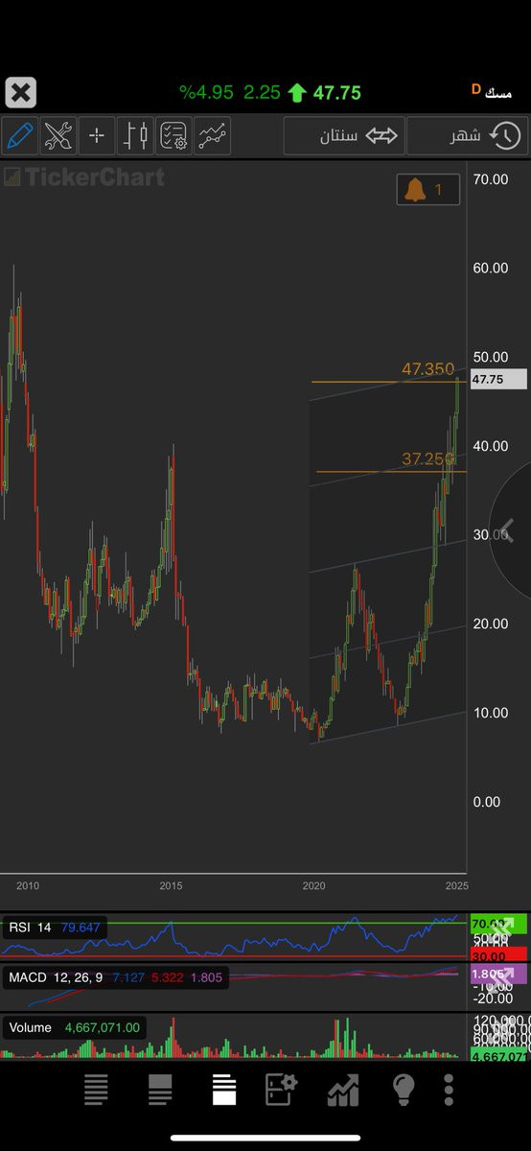Tap the مسك stock symbol name
This screenshot has height=1151, width=531.
pyautogui.click(x=498, y=93)
